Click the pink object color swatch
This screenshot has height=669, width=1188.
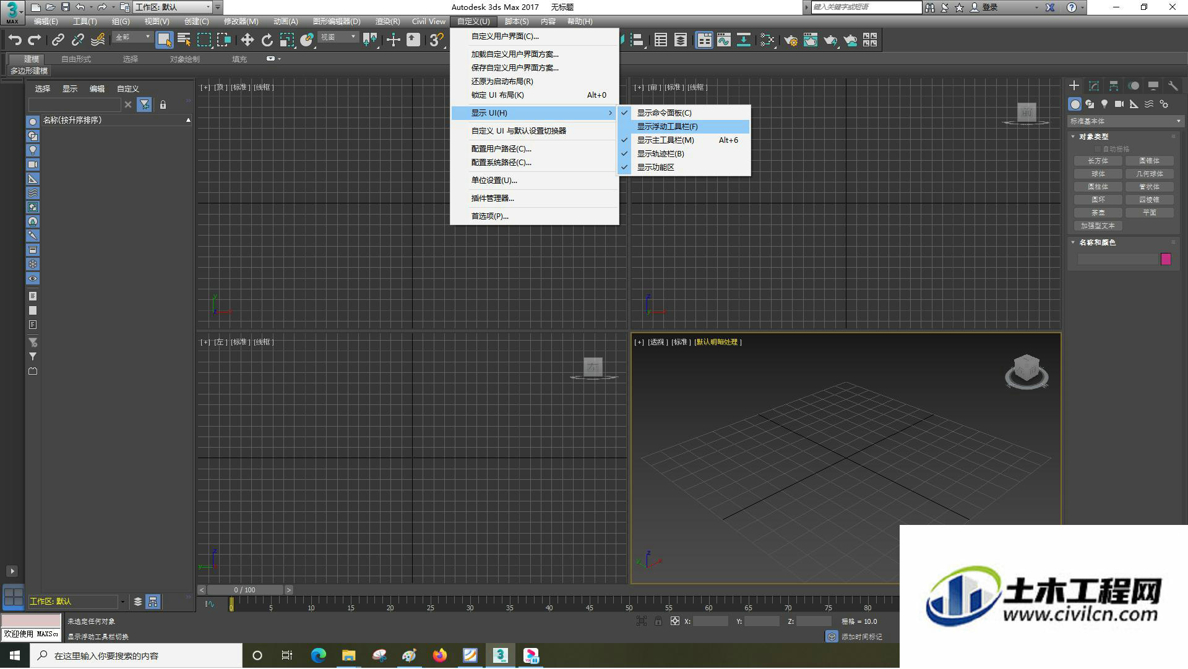tap(1166, 260)
